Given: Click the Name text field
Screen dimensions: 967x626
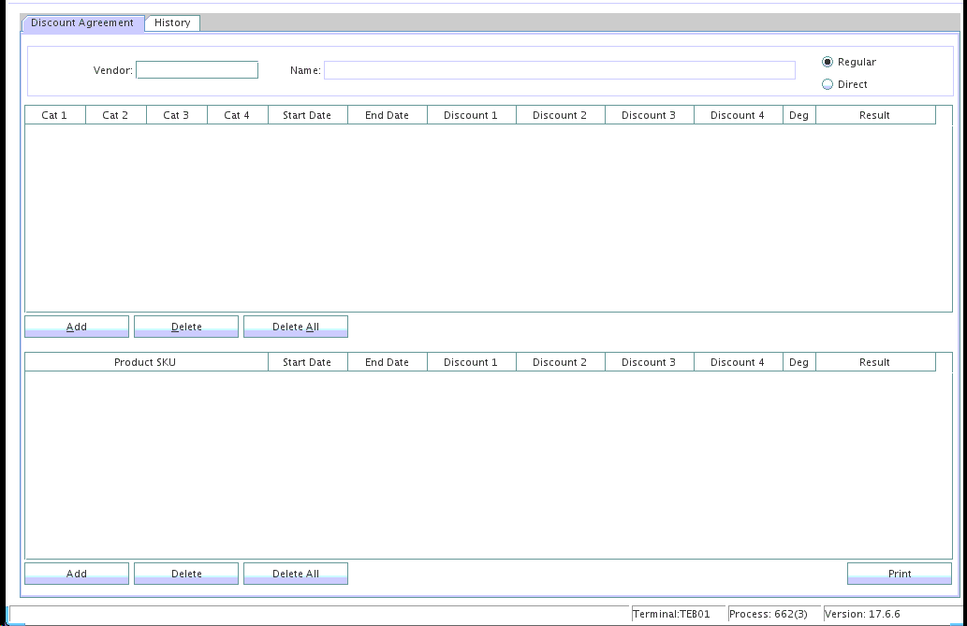Looking at the screenshot, I should 559,70.
